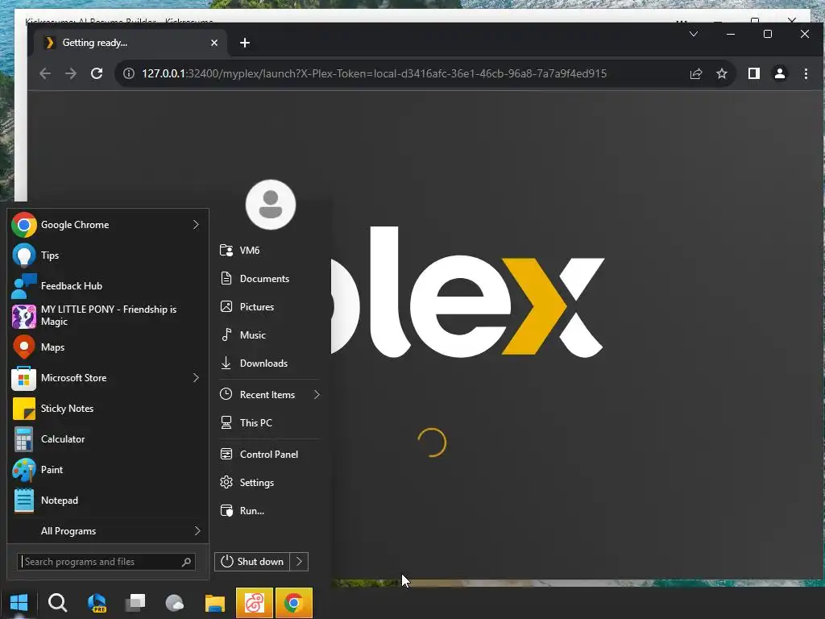Toggle Chrome side panel
This screenshot has width=825, height=619.
(754, 73)
